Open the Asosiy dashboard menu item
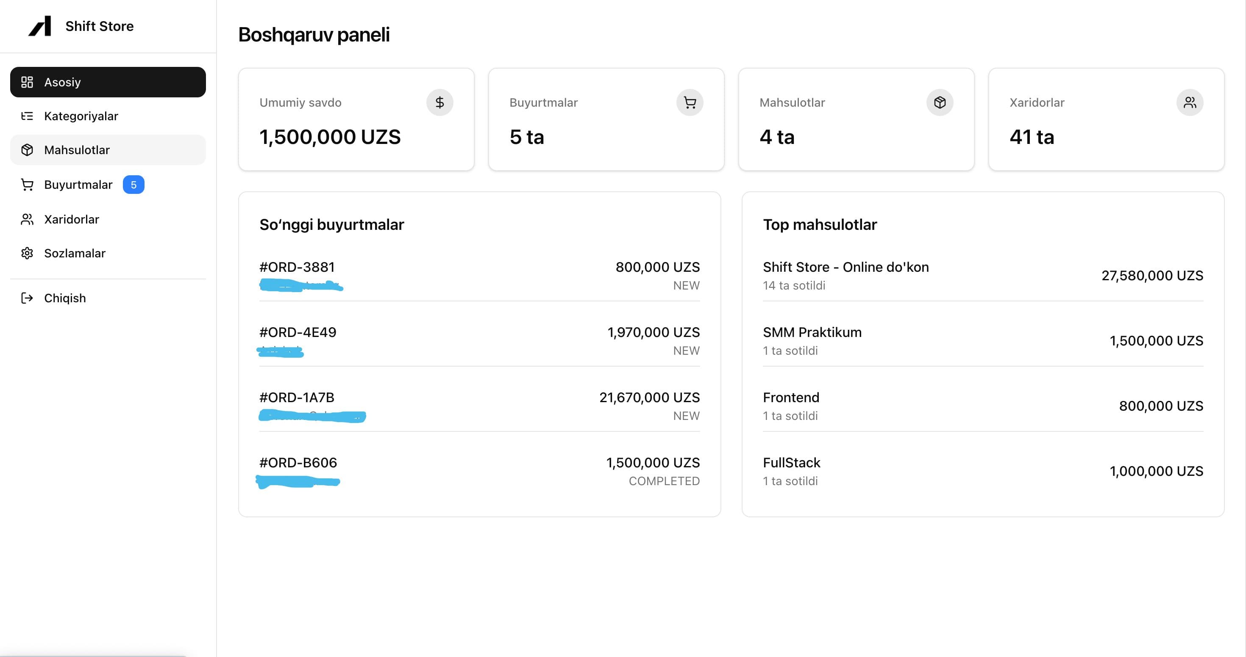The height and width of the screenshot is (657, 1246). click(x=108, y=82)
